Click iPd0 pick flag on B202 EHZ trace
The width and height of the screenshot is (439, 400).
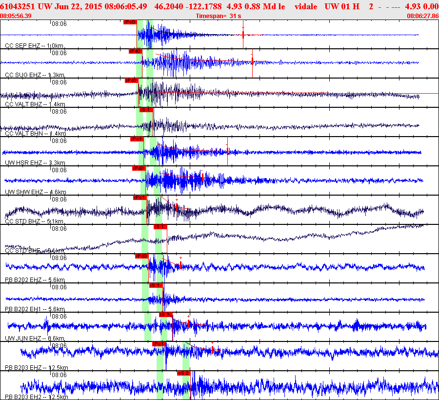click(141, 256)
